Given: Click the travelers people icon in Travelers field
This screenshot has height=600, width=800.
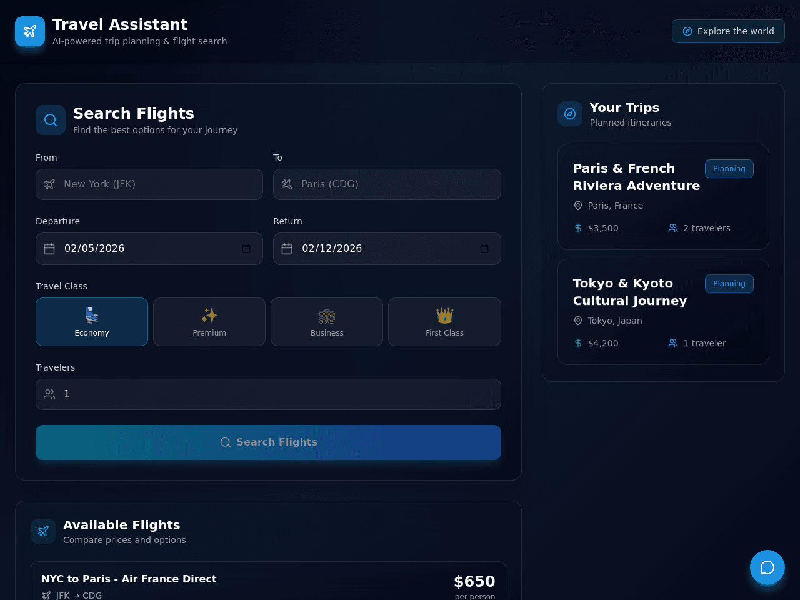Looking at the screenshot, I should click(x=49, y=394).
